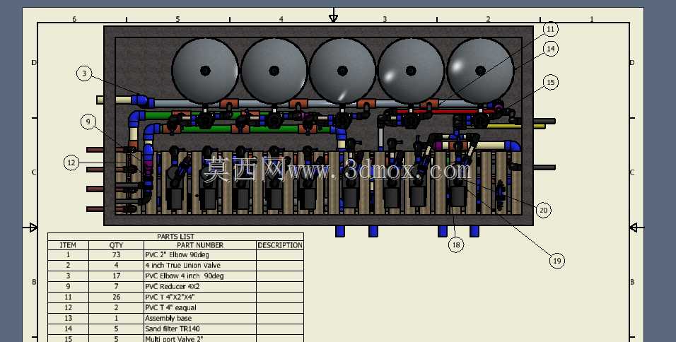Select the PVC Elbow 4 inch 90deg cell
676x342 pixels.
point(200,276)
